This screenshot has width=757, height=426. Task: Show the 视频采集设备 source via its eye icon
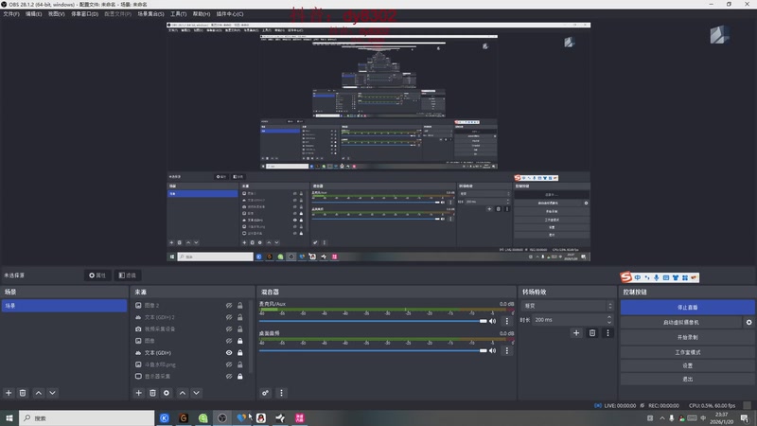(229, 328)
